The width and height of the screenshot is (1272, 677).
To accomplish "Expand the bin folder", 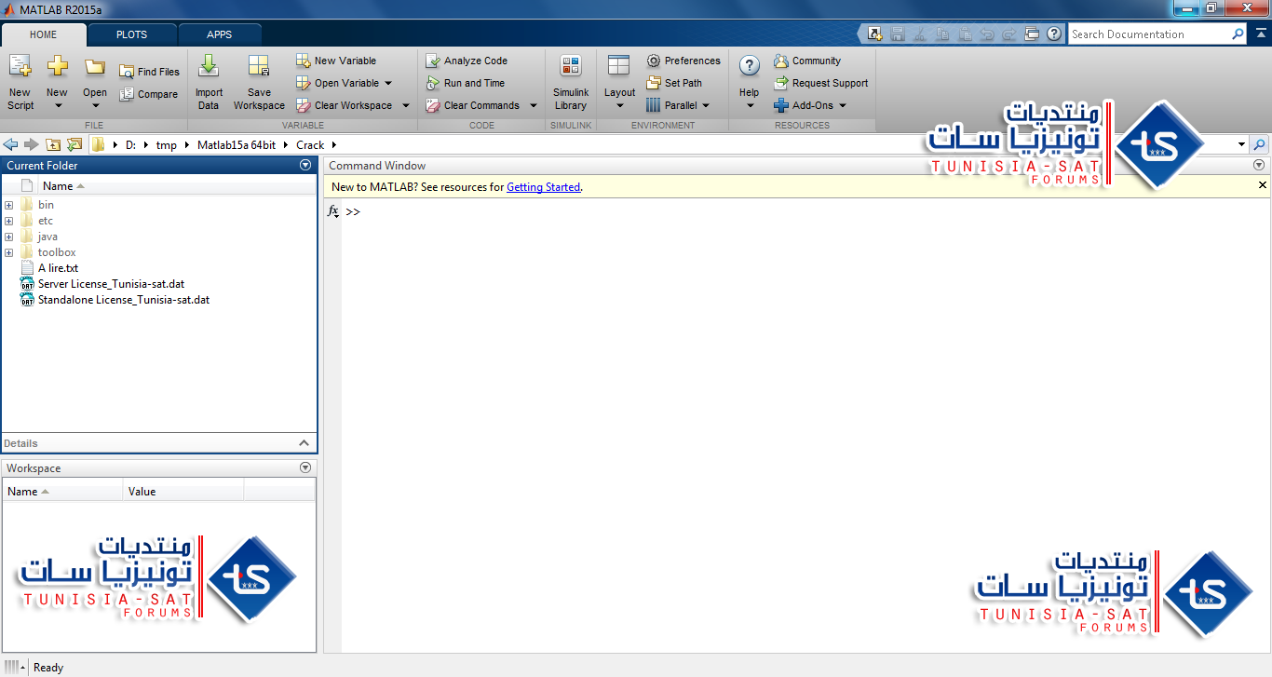I will 8,205.
